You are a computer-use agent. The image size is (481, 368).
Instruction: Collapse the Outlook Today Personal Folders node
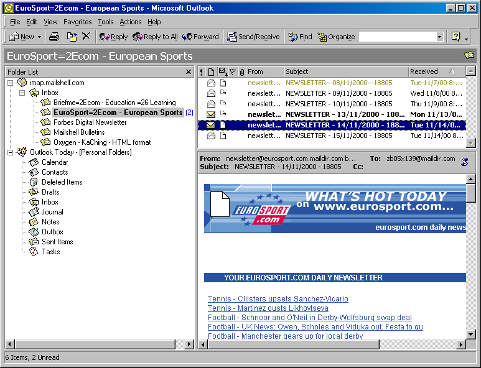coord(10,152)
